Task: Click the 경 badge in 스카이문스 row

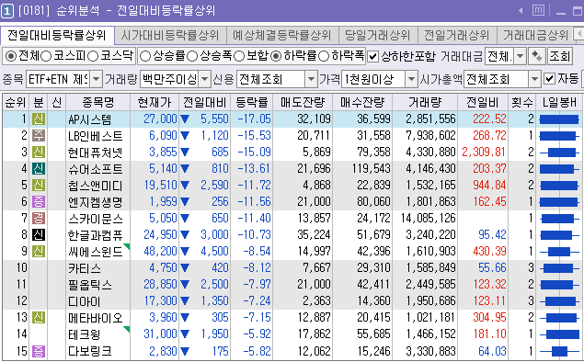Action: click(x=39, y=218)
